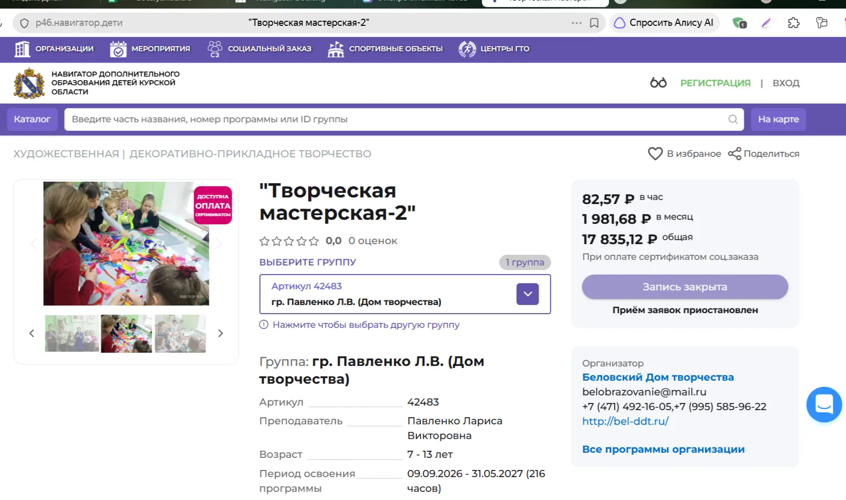
Task: Open Беловский Дом творчества organizer link
Action: click(658, 377)
